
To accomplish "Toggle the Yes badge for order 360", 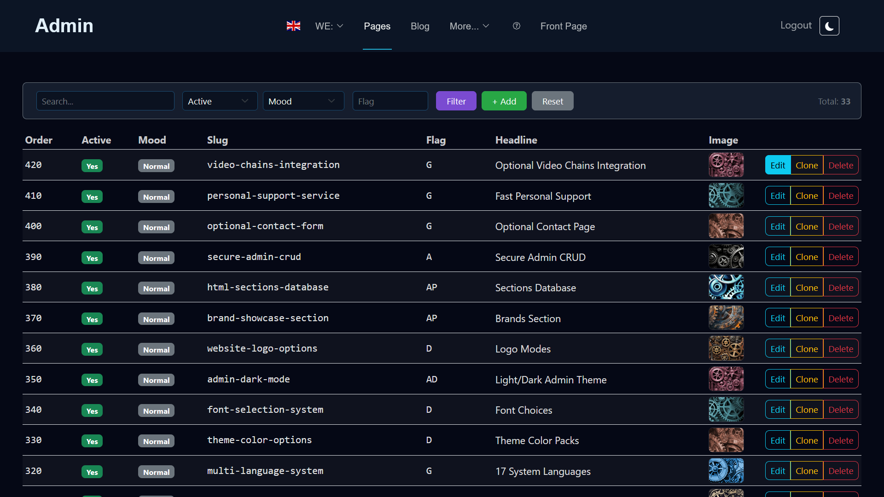I will pyautogui.click(x=92, y=350).
